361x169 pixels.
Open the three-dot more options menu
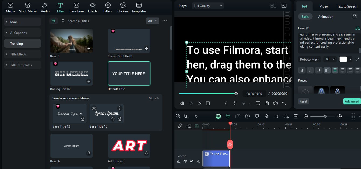point(165,21)
